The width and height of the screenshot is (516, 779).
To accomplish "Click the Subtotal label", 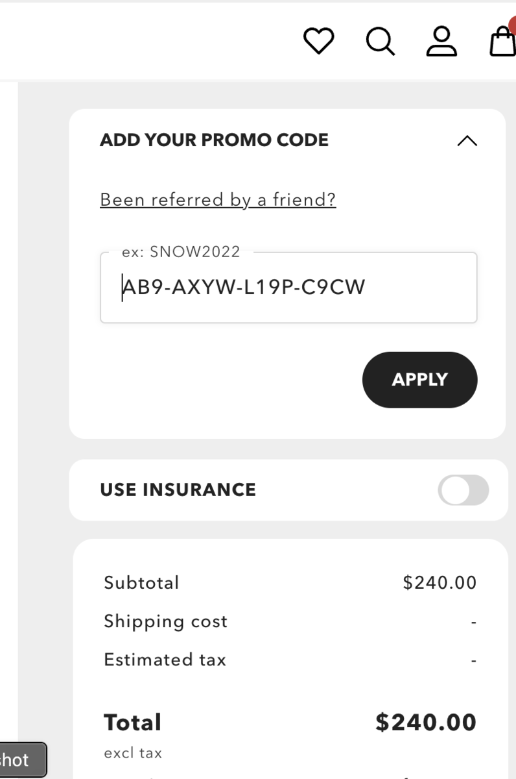I will pyautogui.click(x=141, y=582).
